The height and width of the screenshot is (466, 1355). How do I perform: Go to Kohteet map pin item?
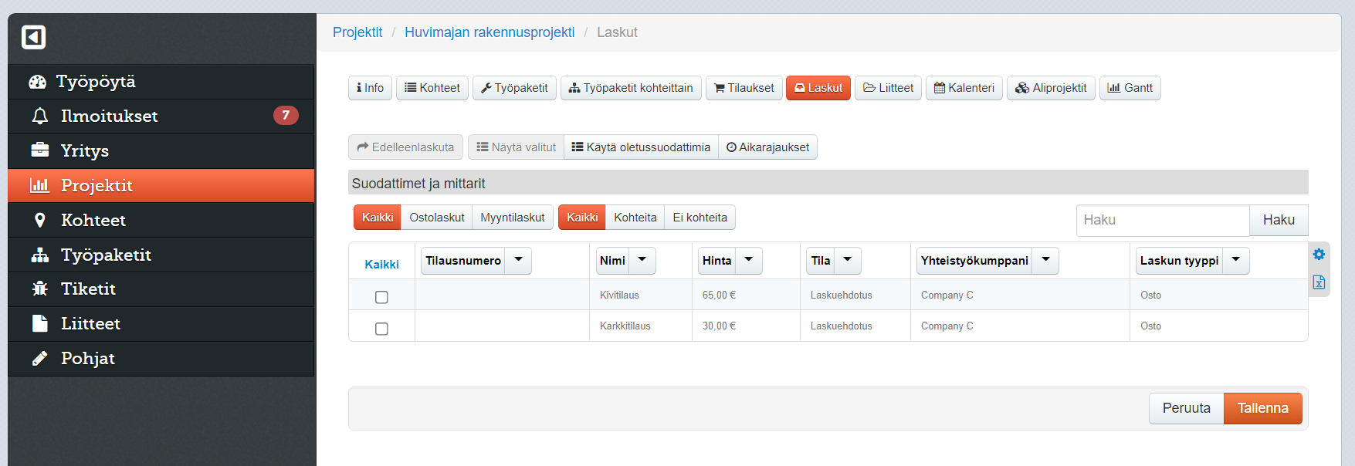(x=40, y=220)
